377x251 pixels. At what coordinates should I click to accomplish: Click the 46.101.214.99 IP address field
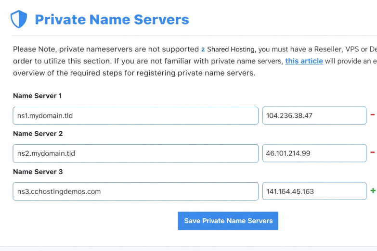pyautogui.click(x=314, y=153)
